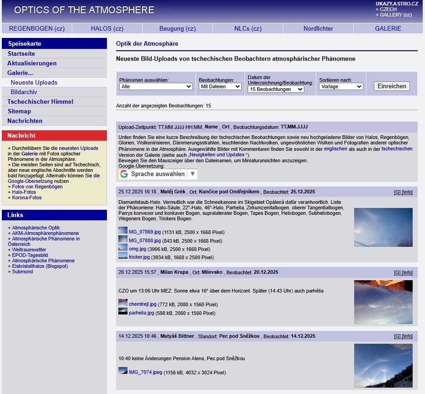Viewport: 425px width, 394px height.
Task: Open the '15 Beobachtungen' date dropdown
Action: point(276,90)
